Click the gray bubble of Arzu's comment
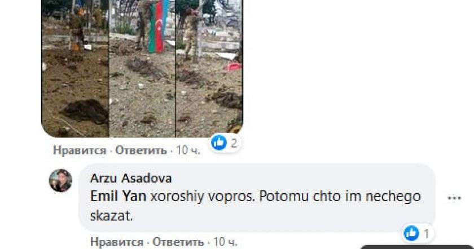The height and width of the screenshot is (249, 474). click(257, 198)
